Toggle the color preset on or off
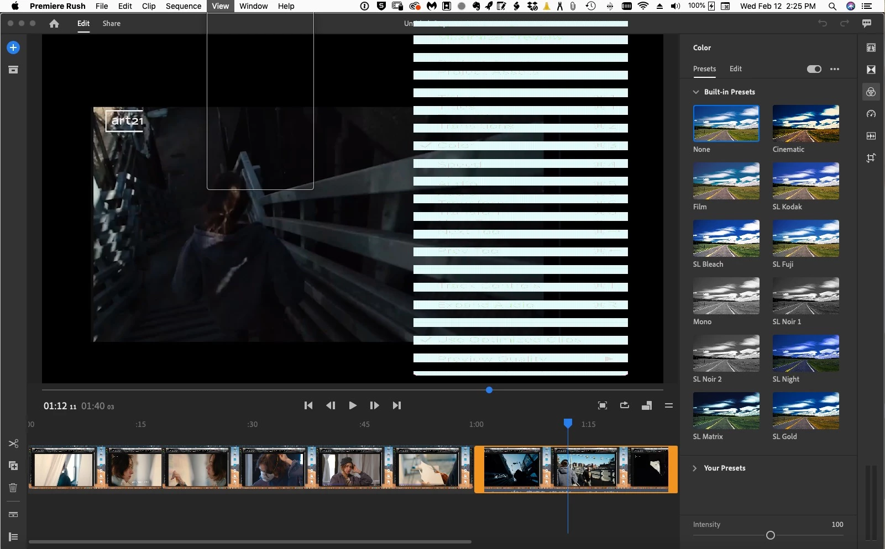The image size is (885, 549). coord(814,69)
